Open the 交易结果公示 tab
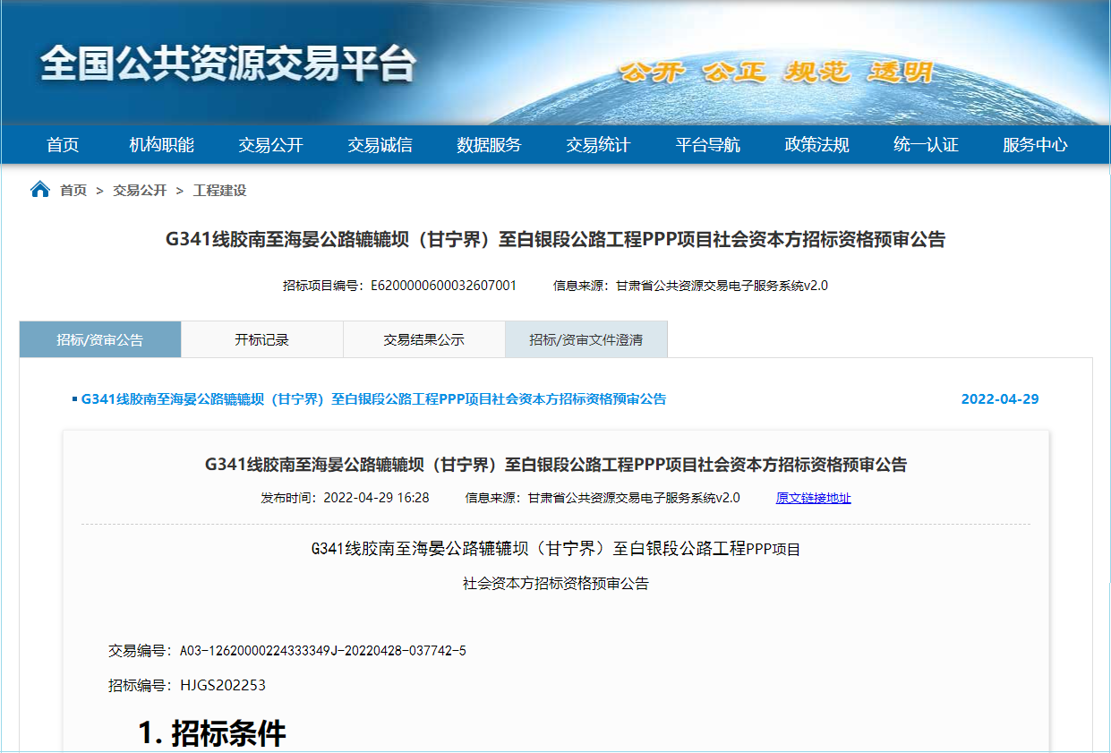This screenshot has width=1111, height=753. pyautogui.click(x=424, y=340)
